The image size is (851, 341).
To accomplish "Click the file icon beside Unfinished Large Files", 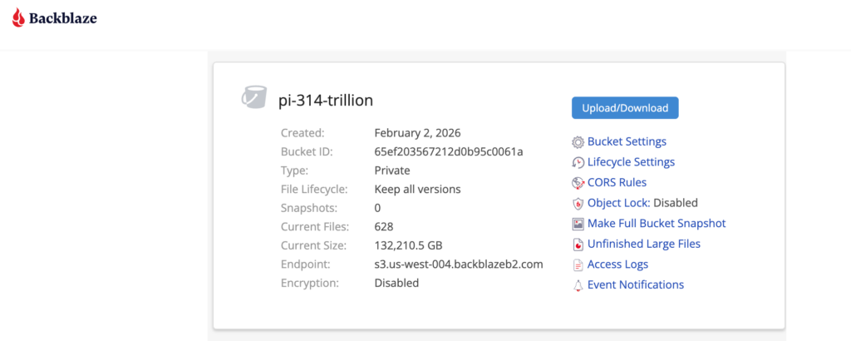I will 578,245.
